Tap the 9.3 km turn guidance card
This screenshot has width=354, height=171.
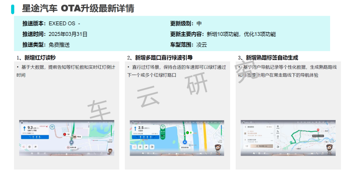[x=35, y=132]
